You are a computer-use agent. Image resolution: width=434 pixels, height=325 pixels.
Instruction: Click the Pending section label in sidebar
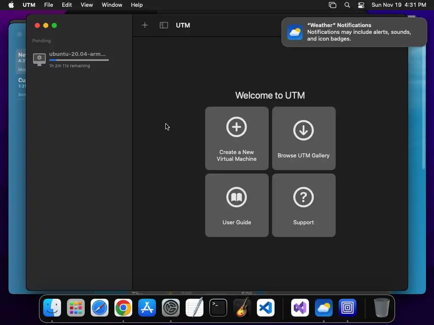point(42,41)
